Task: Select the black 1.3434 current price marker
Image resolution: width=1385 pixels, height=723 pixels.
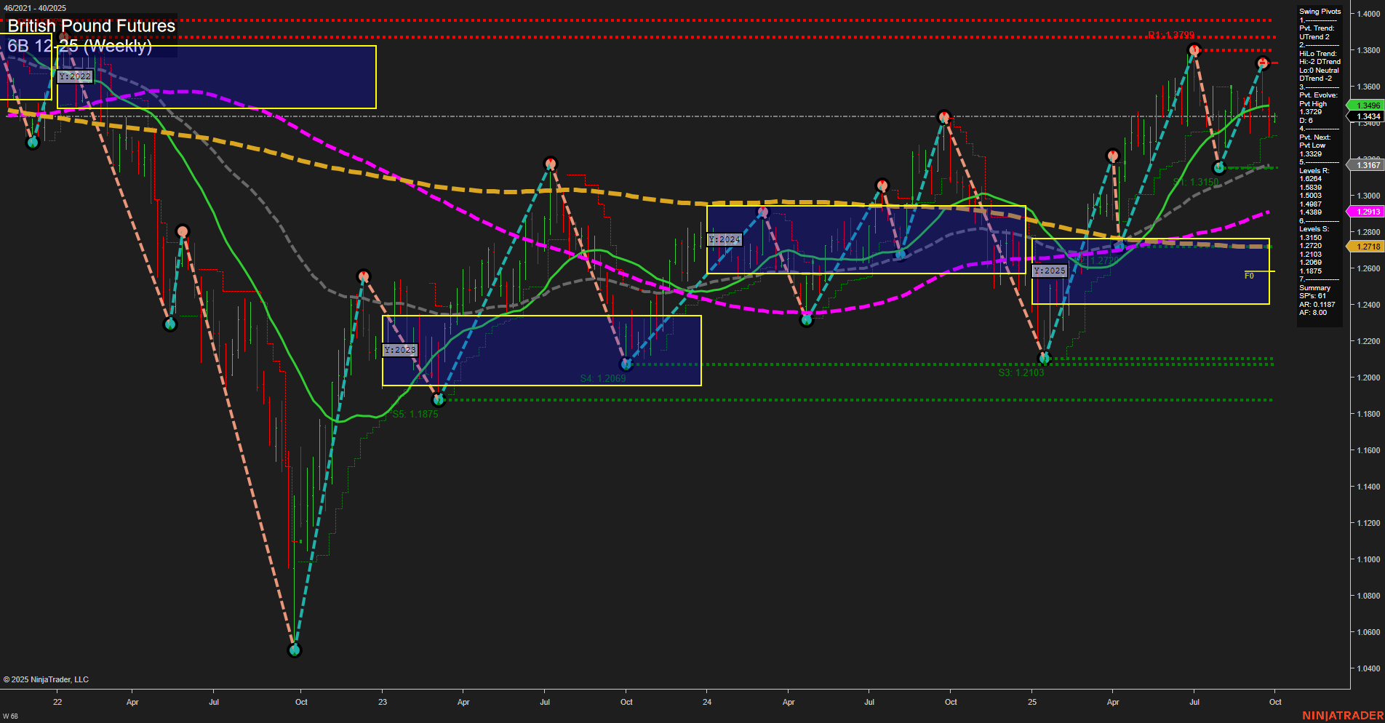Action: click(1367, 117)
